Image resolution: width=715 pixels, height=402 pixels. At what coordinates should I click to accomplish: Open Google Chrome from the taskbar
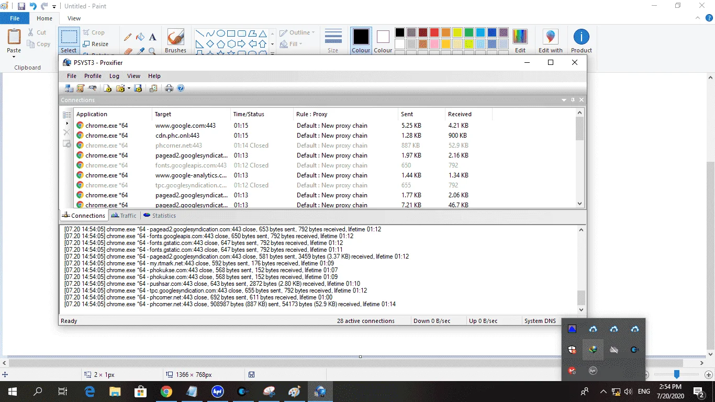pos(166,391)
